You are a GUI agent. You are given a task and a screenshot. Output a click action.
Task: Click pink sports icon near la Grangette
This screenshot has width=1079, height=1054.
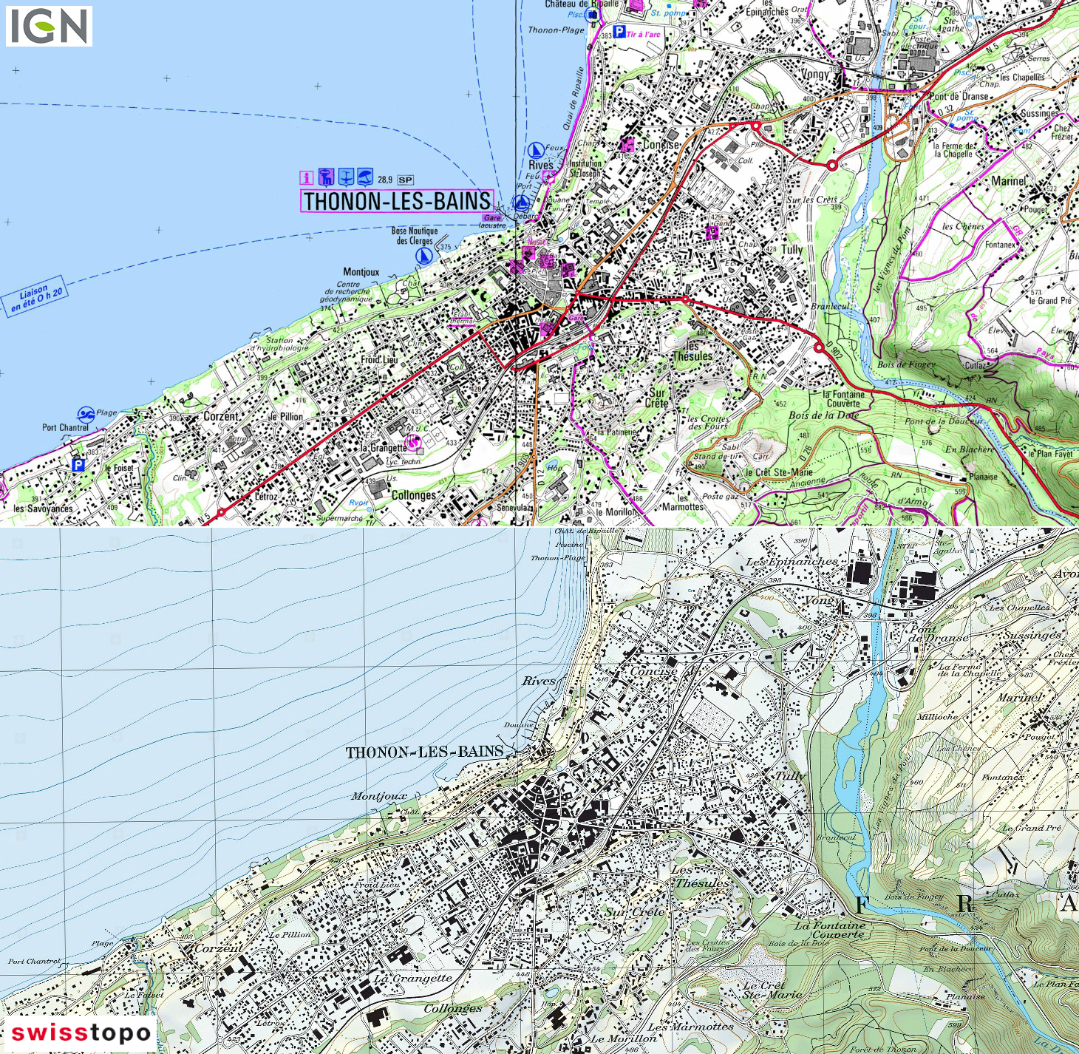tap(415, 442)
